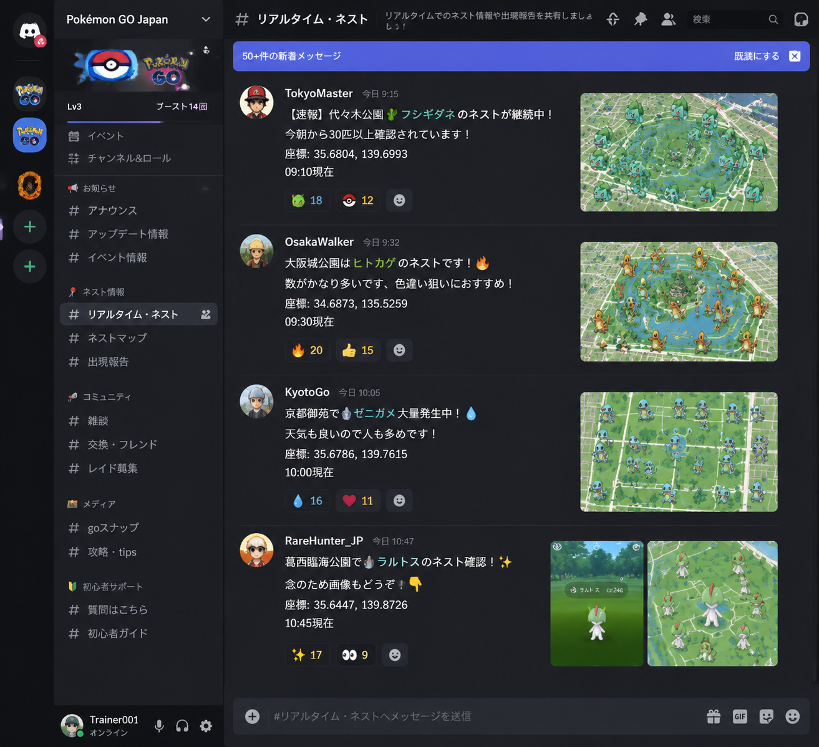Toggle the thumbs-up 15 reaction

click(358, 350)
